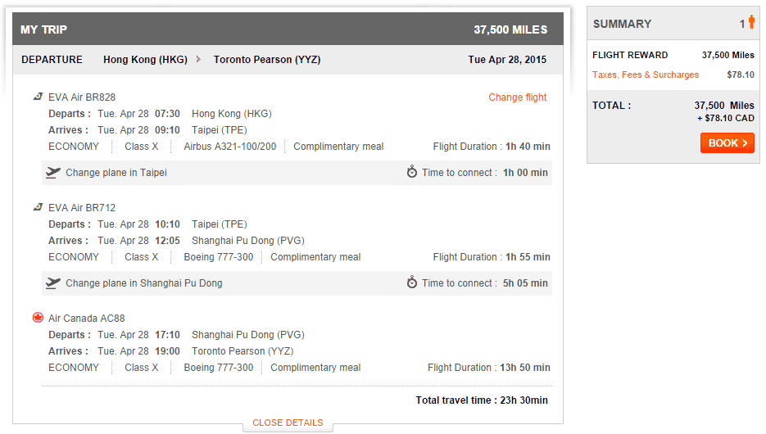The width and height of the screenshot is (766, 434).
Task: Click the EVA Air logo beside BR712
Action: coord(38,207)
